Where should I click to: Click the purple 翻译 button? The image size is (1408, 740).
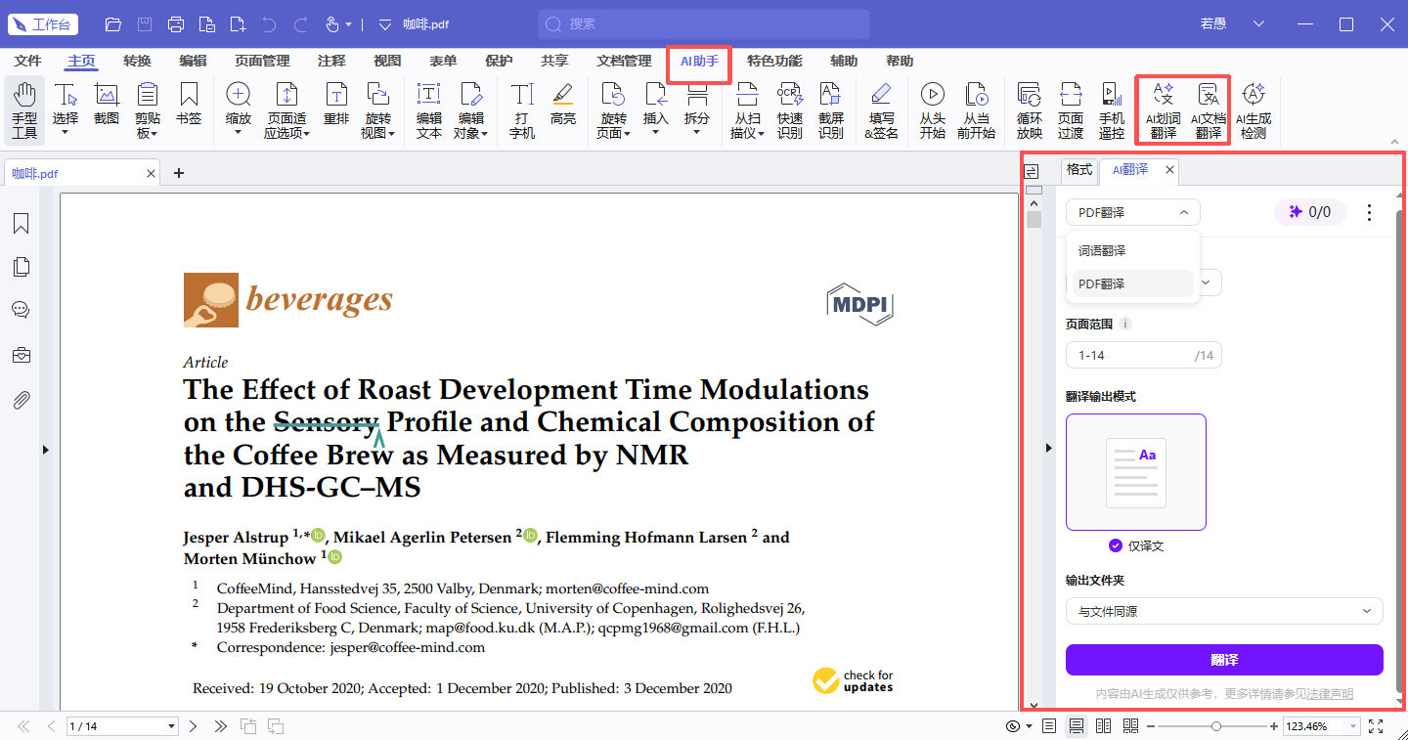pos(1224,660)
